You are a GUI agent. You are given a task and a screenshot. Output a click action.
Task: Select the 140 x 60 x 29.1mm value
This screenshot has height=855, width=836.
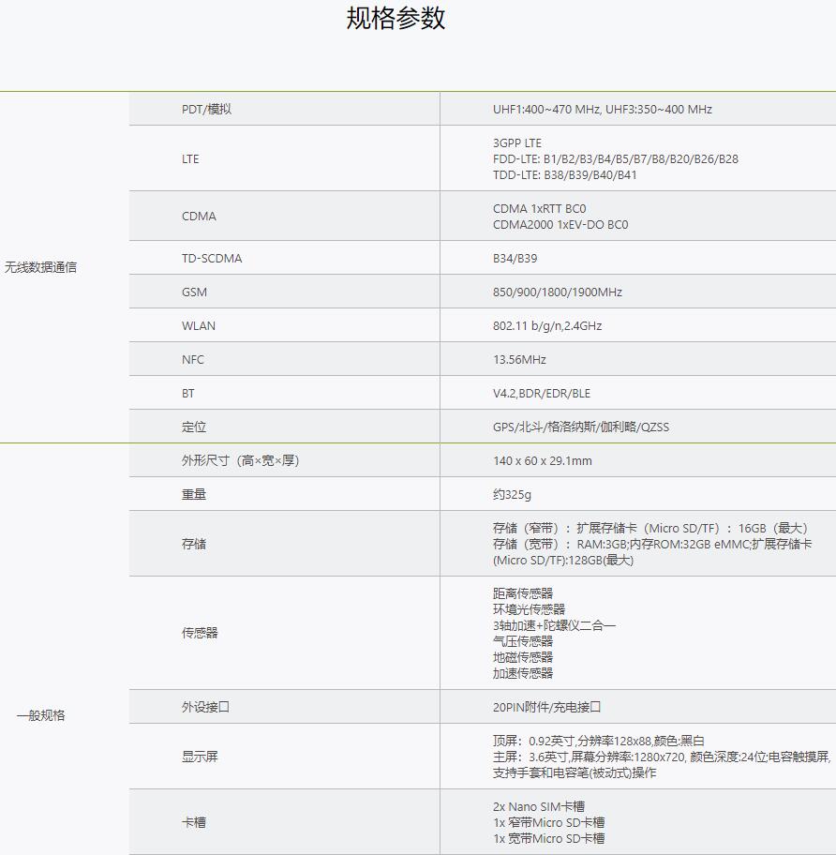[x=543, y=460]
